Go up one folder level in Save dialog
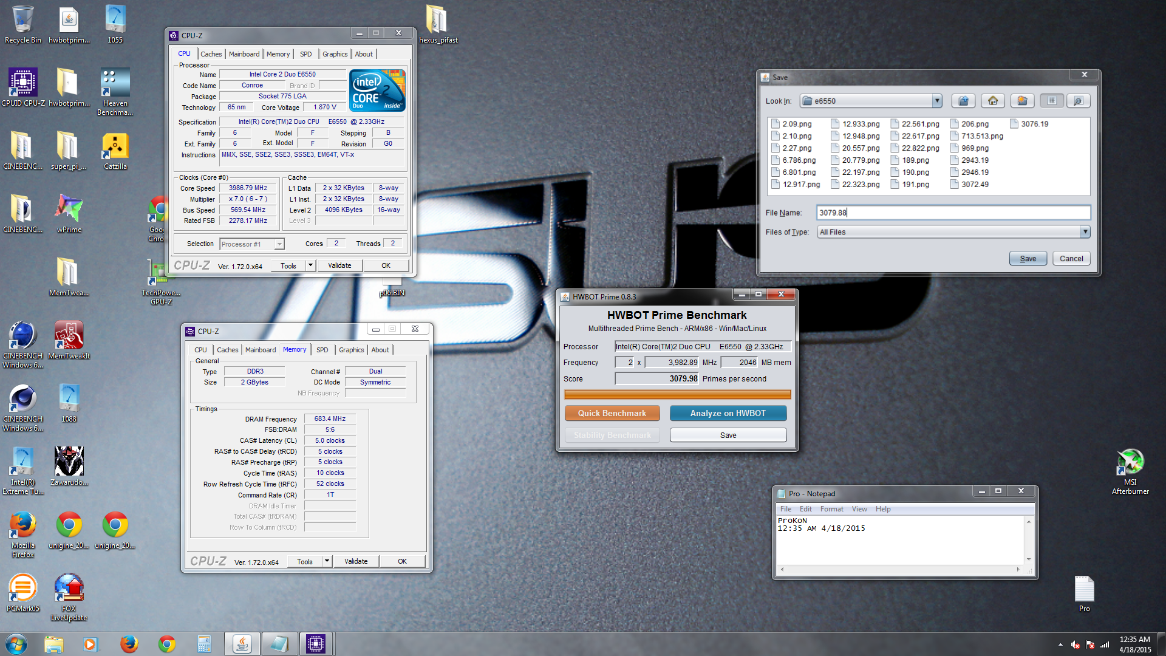This screenshot has height=656, width=1166. 963,101
